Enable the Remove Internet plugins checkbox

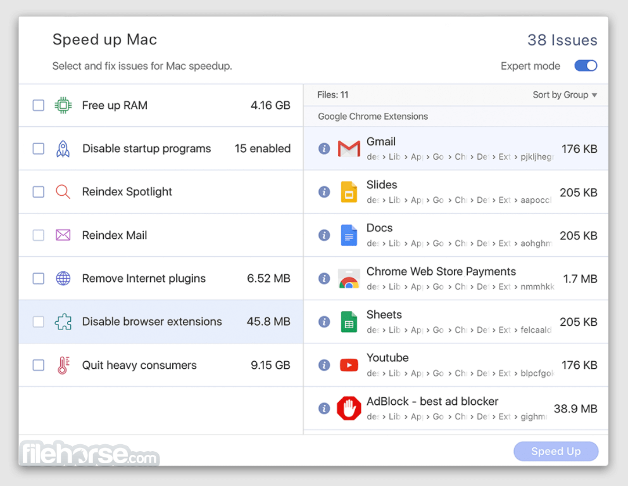click(x=39, y=278)
